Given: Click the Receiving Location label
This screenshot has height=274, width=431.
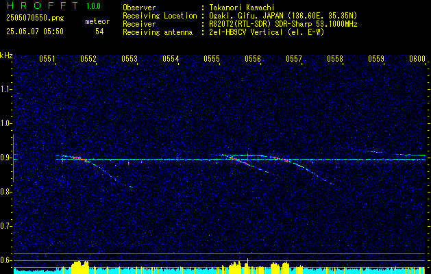Looking at the screenshot, I should point(160,16).
